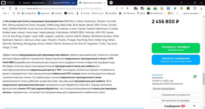Switch to Задание №2979623 tab
205x109 pixels.
[x=62, y=3]
